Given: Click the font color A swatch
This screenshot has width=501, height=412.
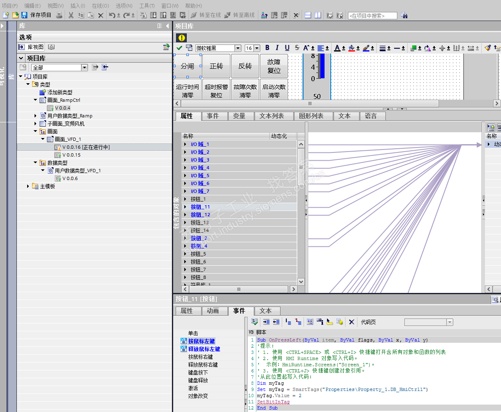Looking at the screenshot, I should click(x=337, y=48).
